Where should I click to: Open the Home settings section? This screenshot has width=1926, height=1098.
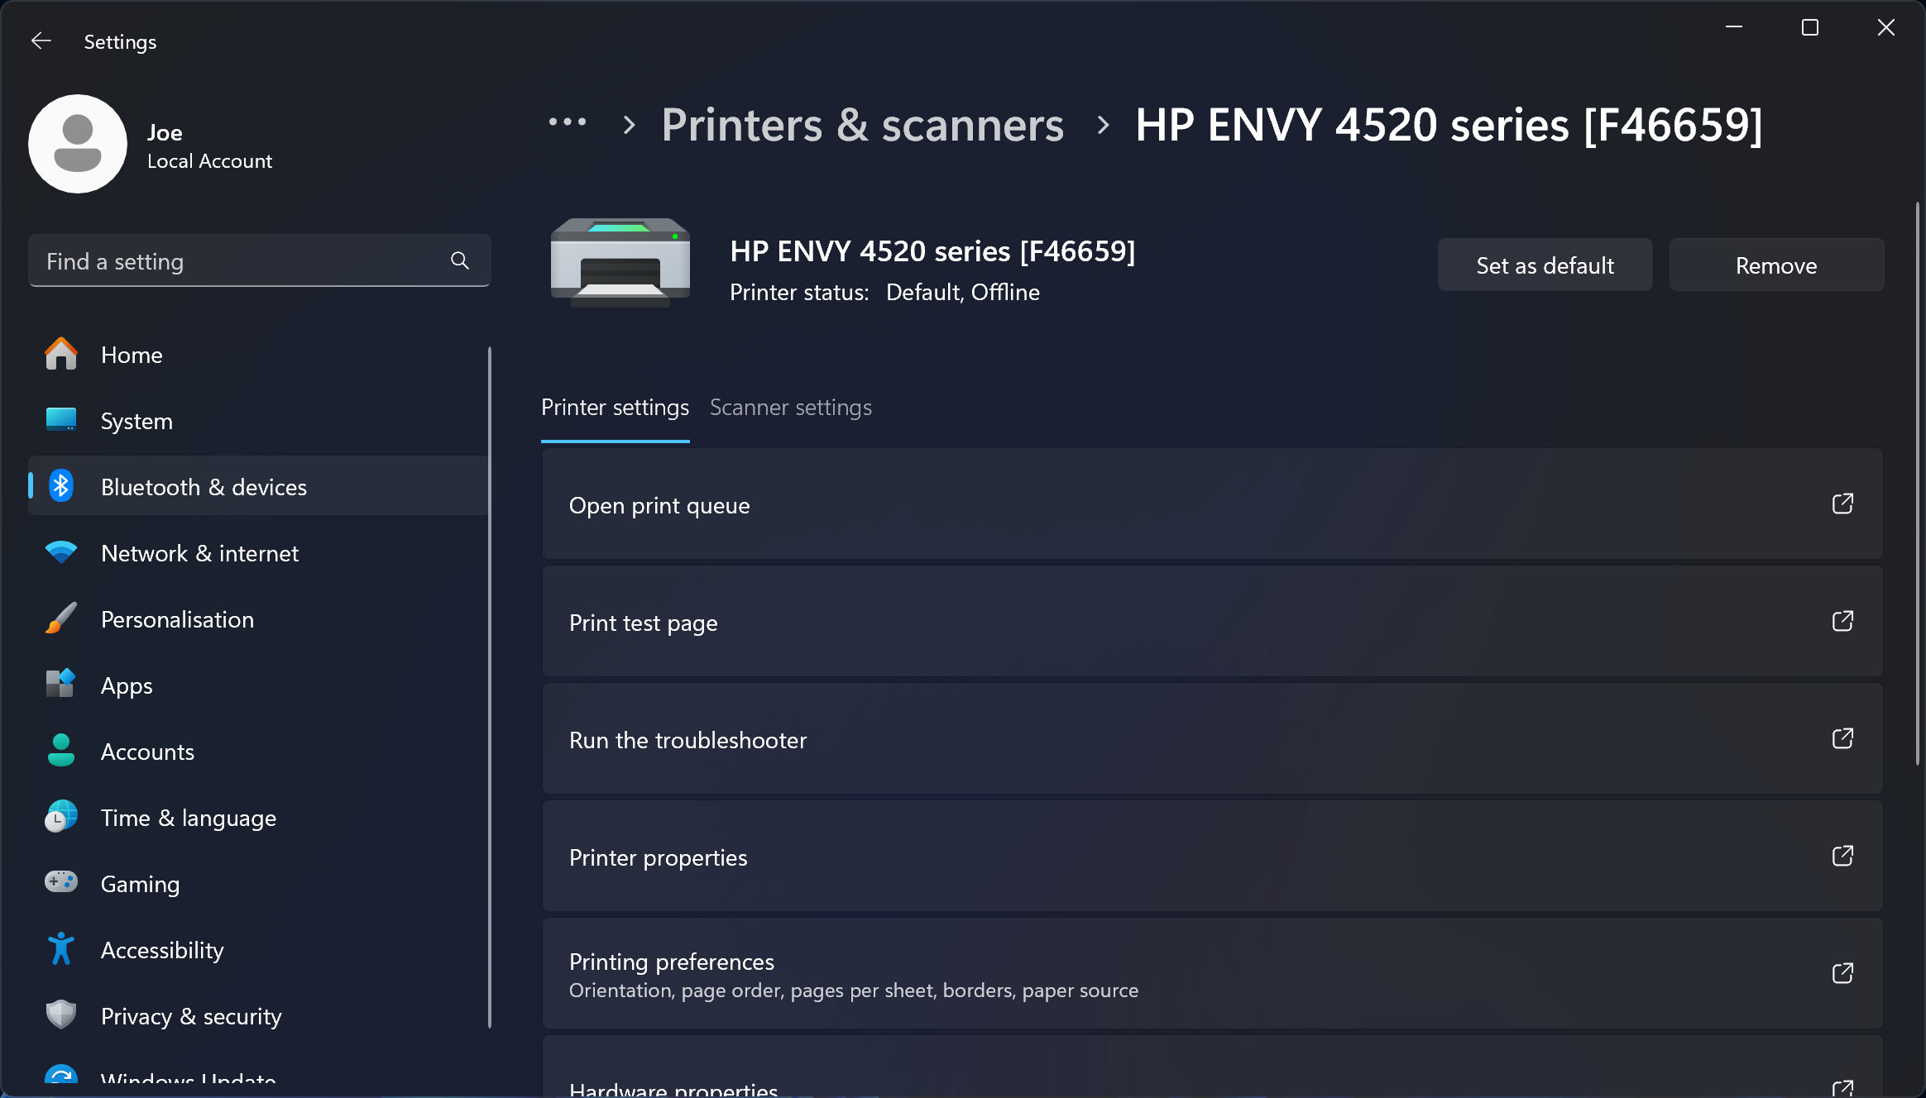coord(131,356)
